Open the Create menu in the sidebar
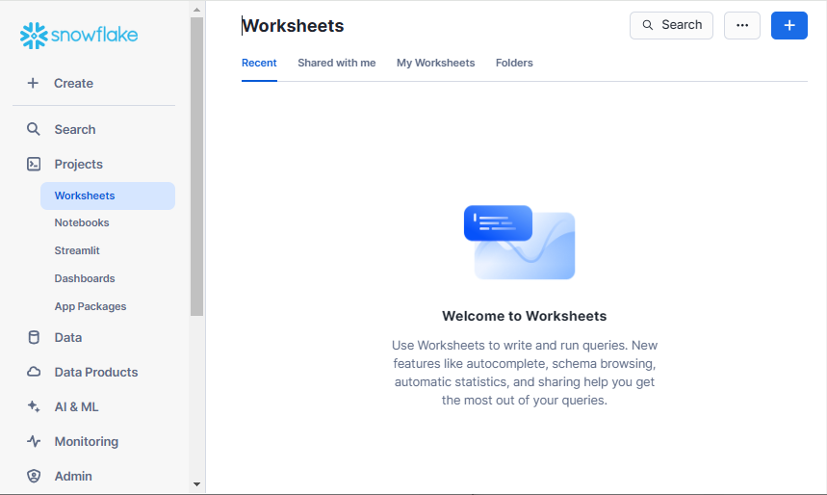 click(x=73, y=84)
